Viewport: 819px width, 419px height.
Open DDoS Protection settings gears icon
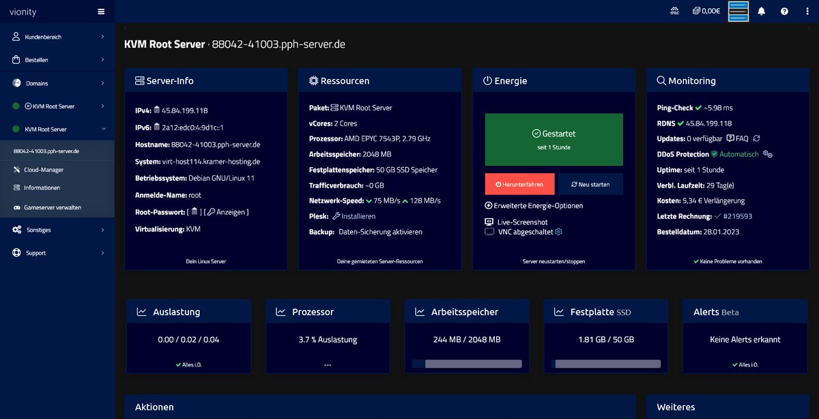coord(767,154)
